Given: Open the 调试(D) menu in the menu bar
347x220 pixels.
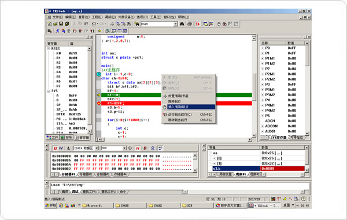Looking at the screenshot, I should click(110, 17).
